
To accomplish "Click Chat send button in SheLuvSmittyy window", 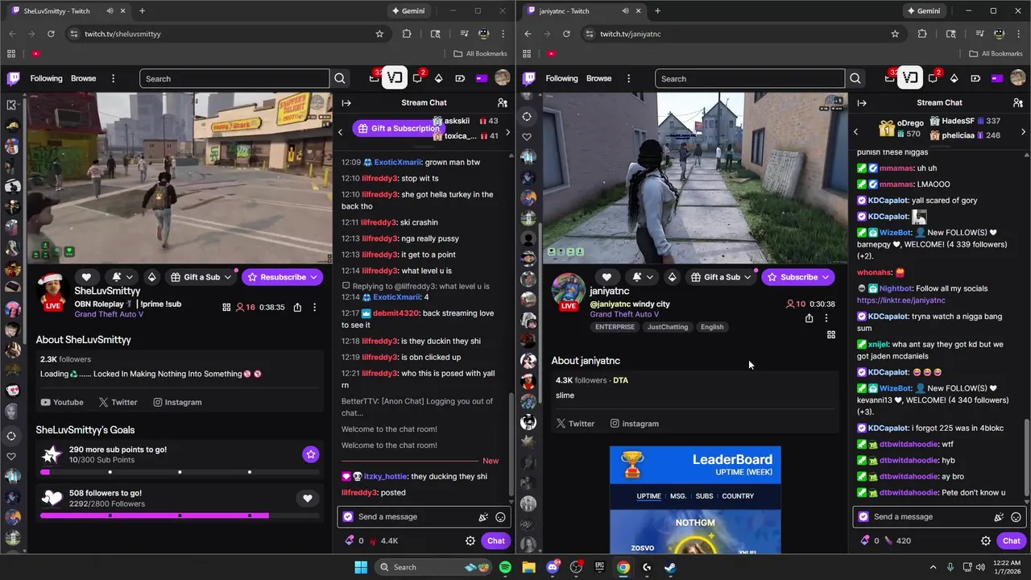I will [x=495, y=541].
